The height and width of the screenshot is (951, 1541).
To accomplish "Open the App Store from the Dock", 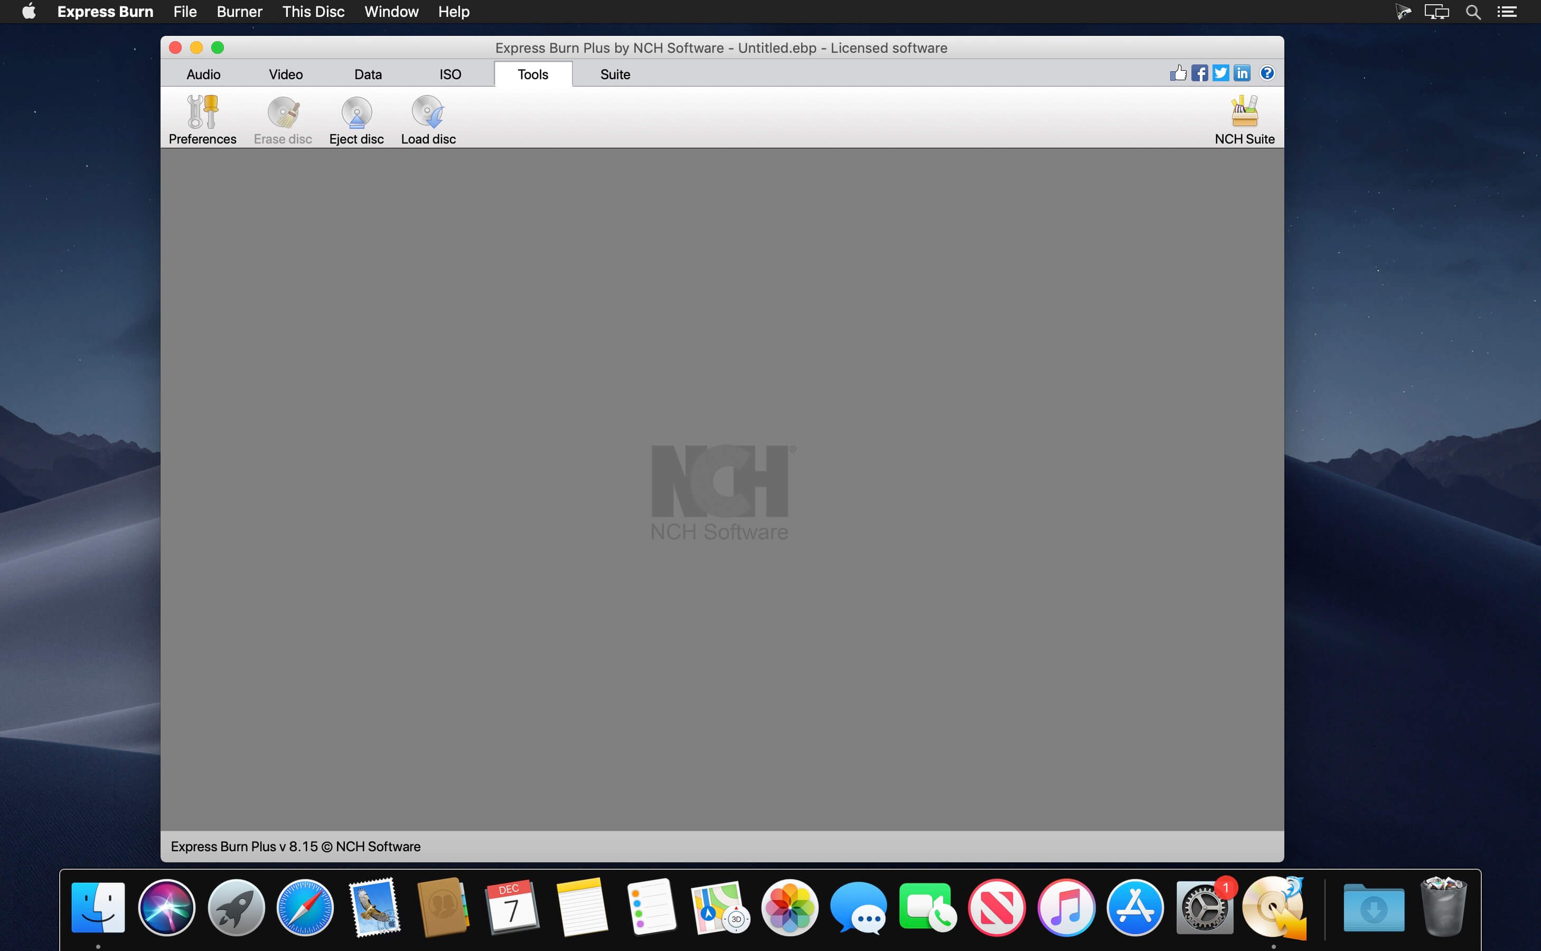I will click(x=1135, y=907).
